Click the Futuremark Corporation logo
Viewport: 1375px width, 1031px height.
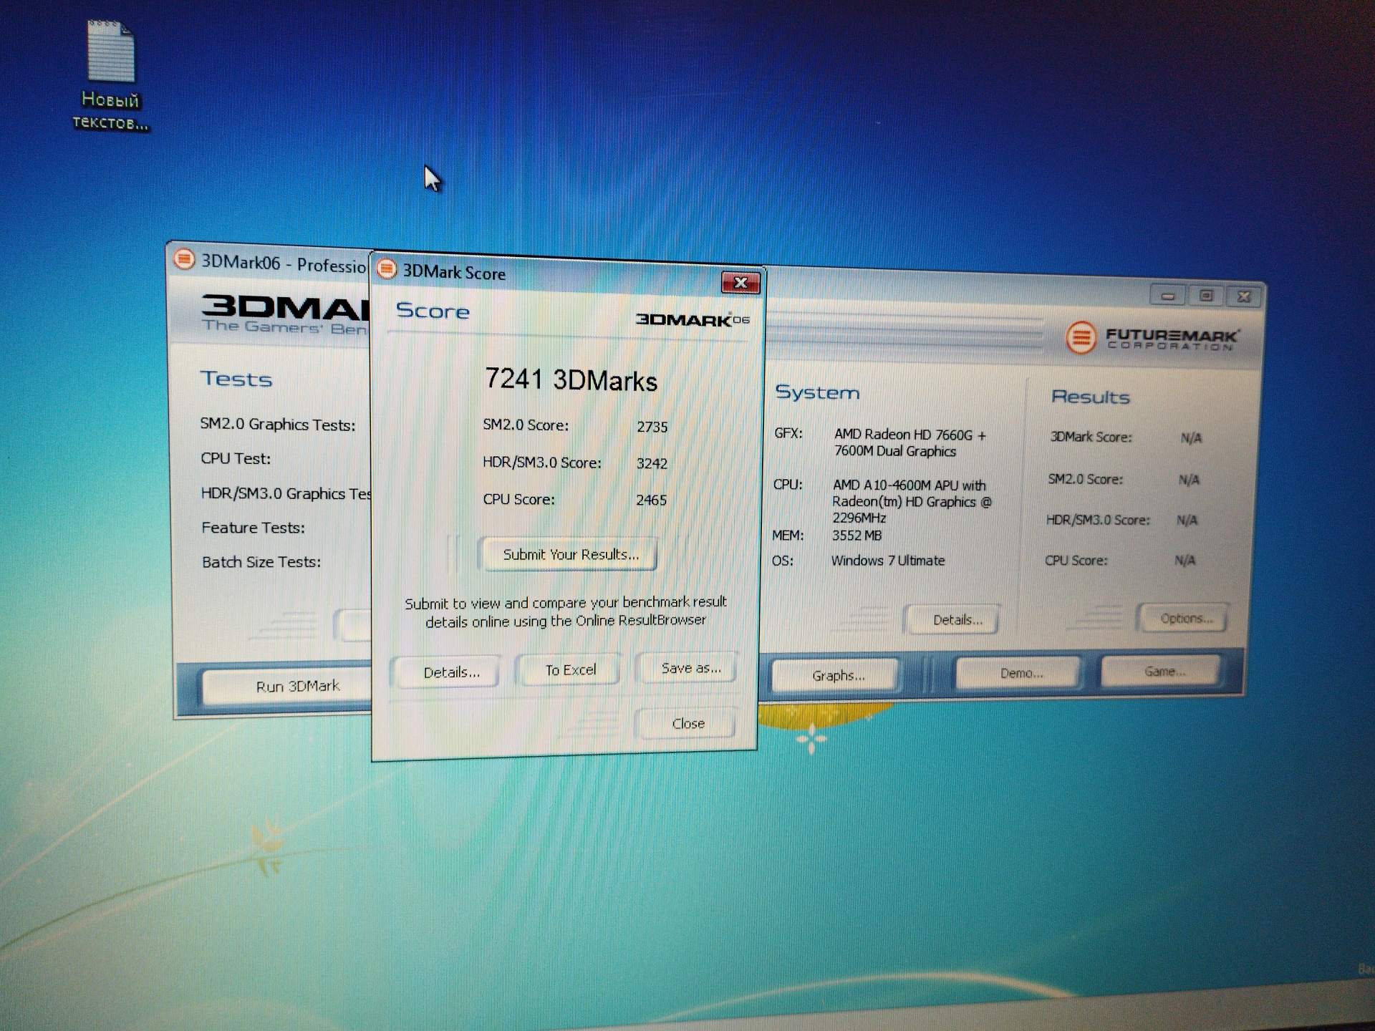click(1152, 338)
